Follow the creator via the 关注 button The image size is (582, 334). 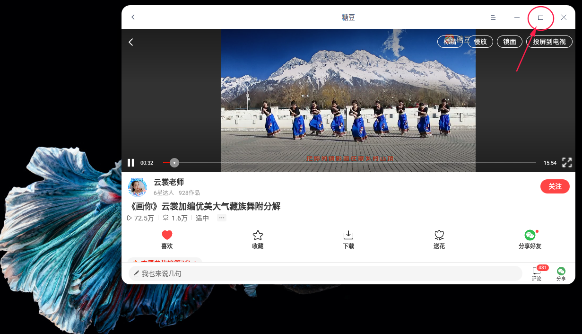(555, 186)
